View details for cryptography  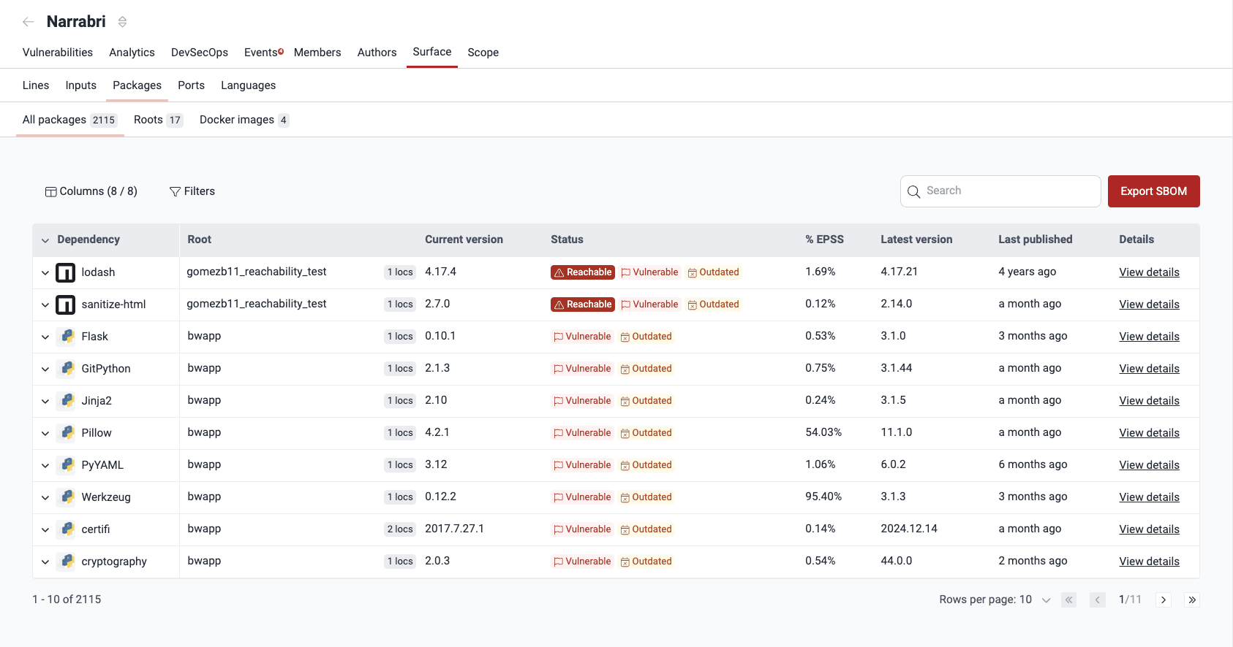[x=1149, y=562]
